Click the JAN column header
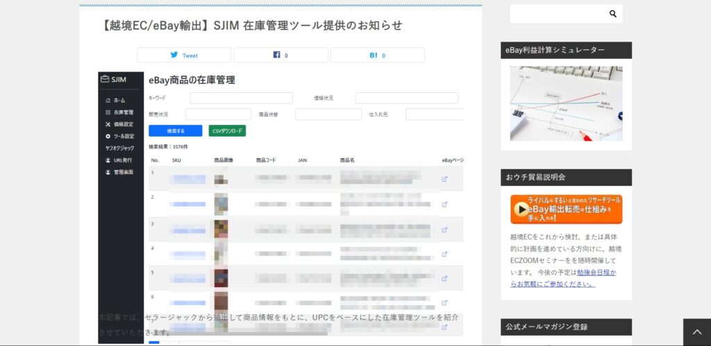The image size is (711, 346). (x=302, y=160)
